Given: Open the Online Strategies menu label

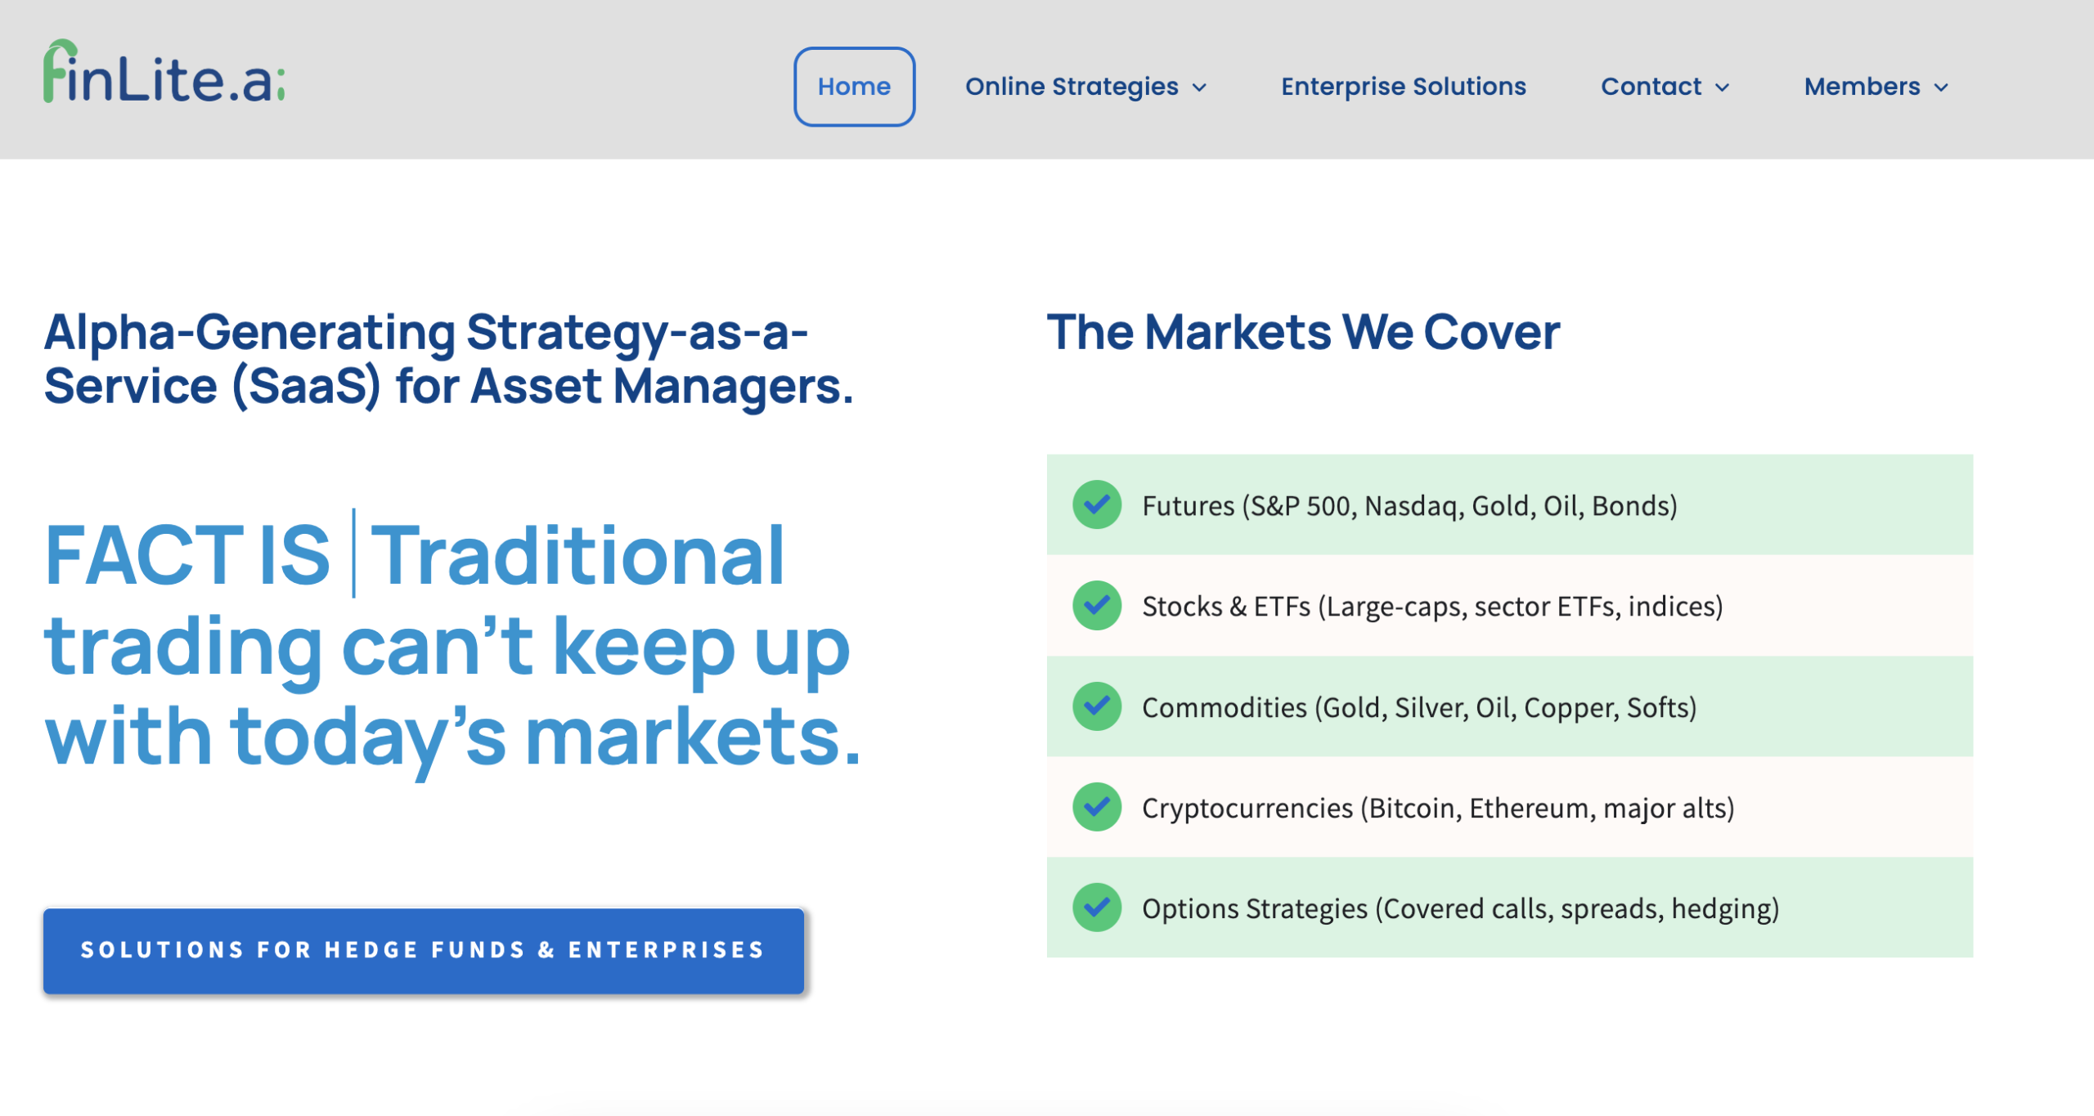Looking at the screenshot, I should point(1071,87).
